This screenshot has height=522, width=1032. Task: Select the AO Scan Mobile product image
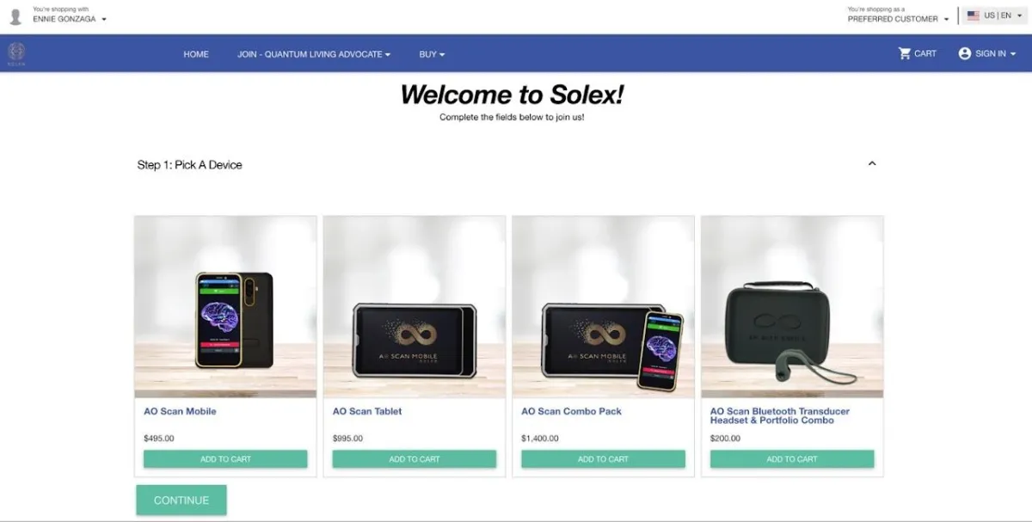[x=225, y=307]
